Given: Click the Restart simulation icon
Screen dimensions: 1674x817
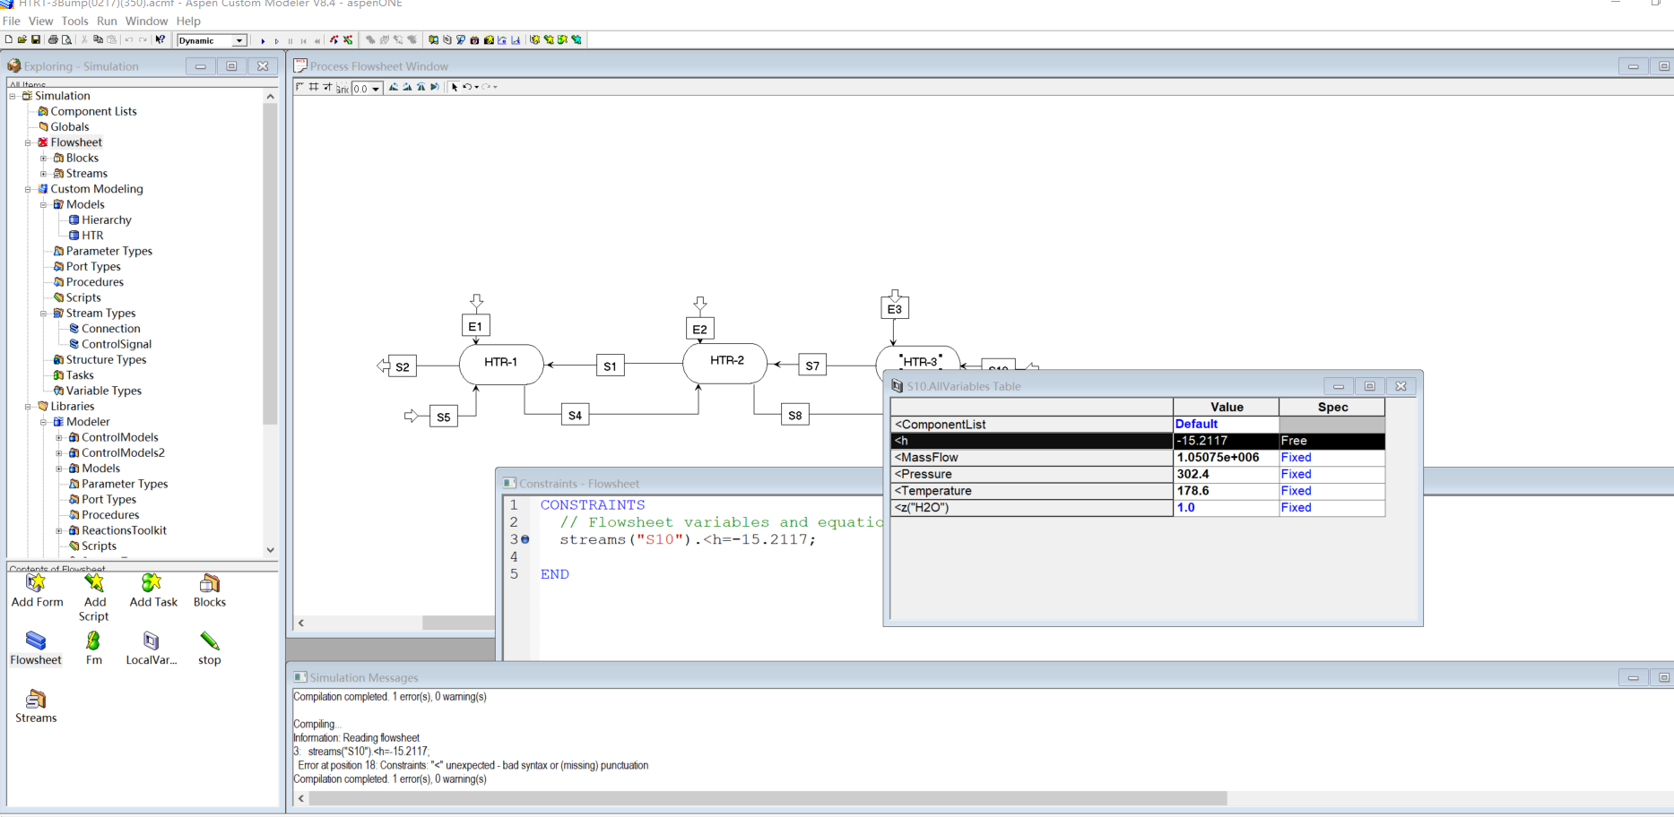Looking at the screenshot, I should [303, 41].
